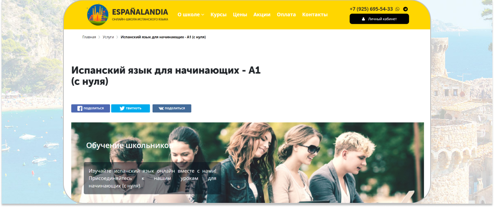
Task: Go to Услуги breadcrumb link
Action: [x=108, y=37]
